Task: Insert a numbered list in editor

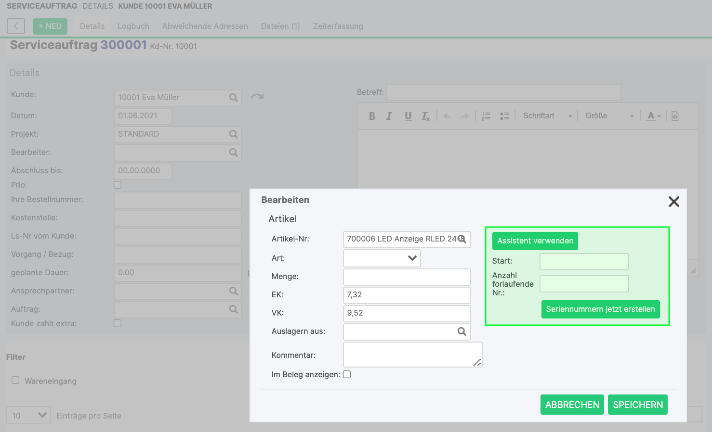Action: click(x=486, y=116)
